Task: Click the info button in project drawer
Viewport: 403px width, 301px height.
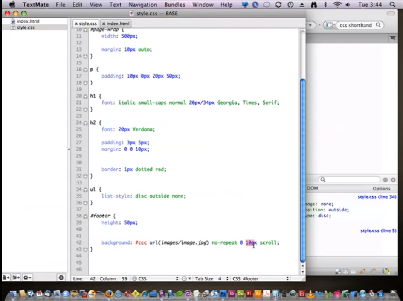Action: 61,278
